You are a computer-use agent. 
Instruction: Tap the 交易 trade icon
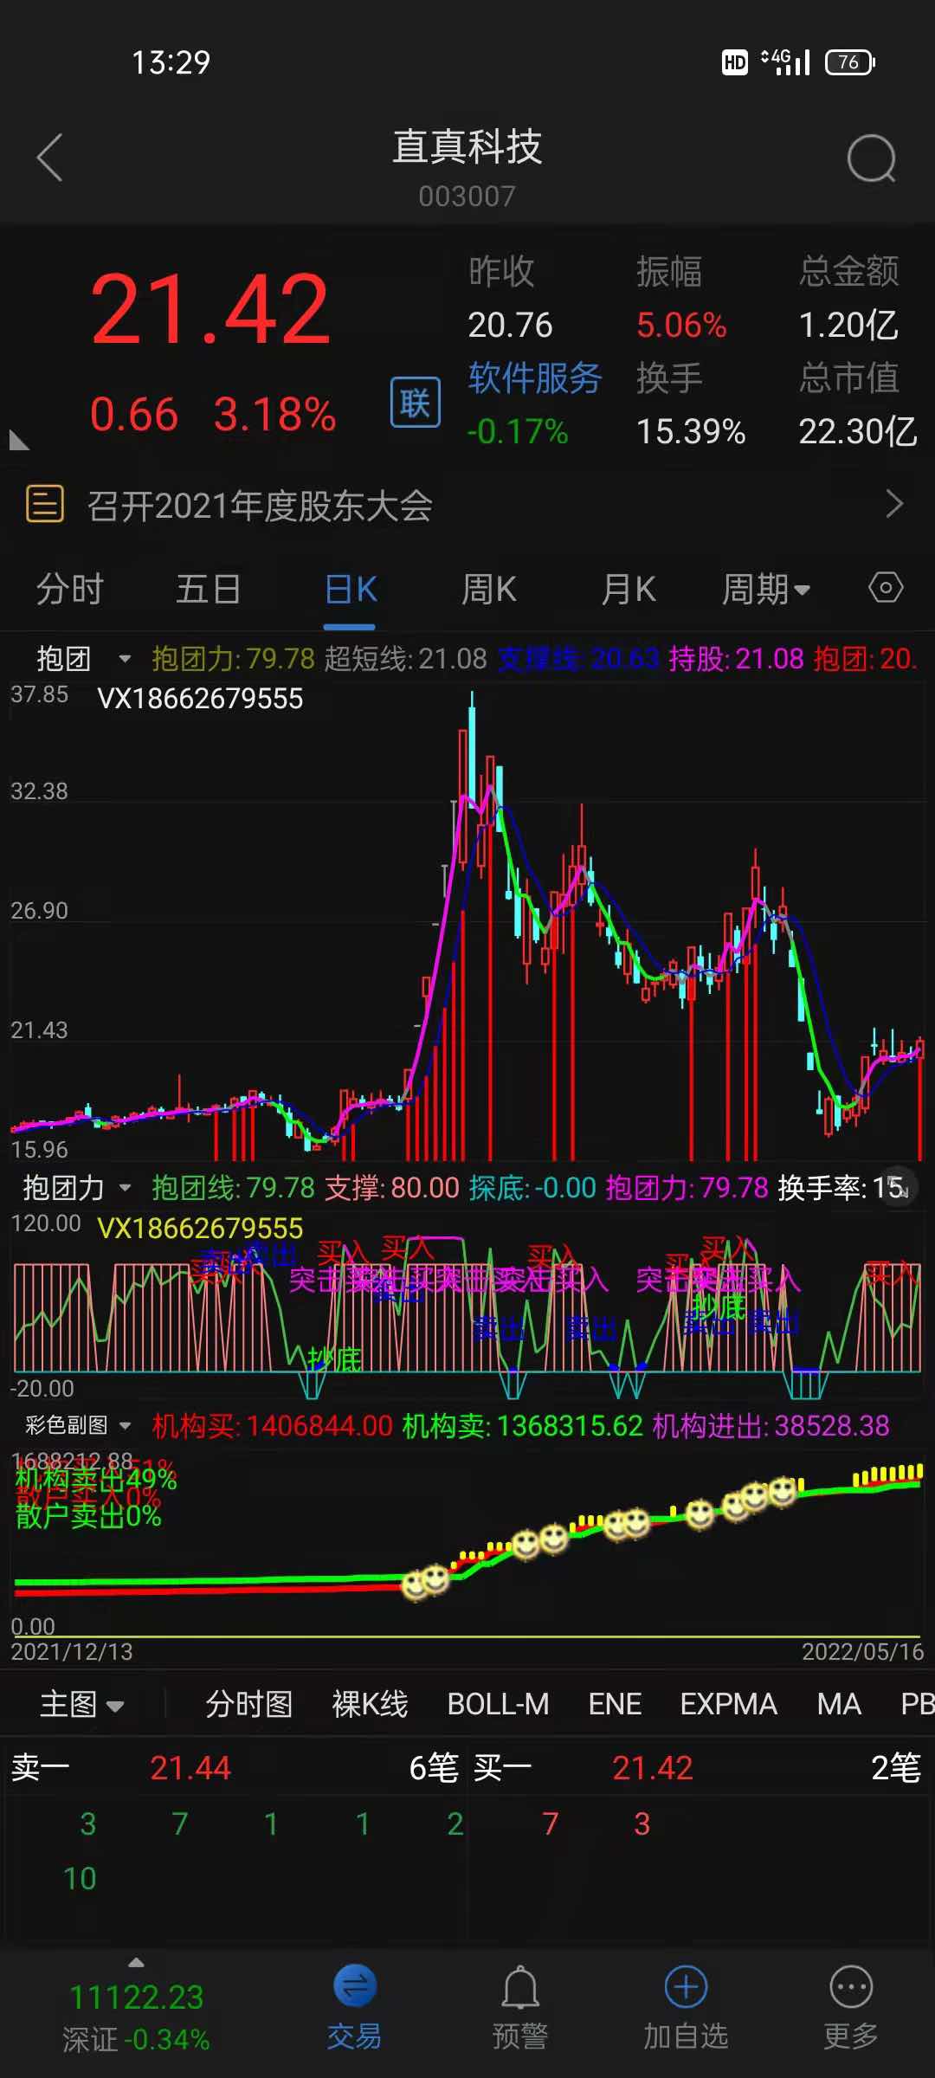pyautogui.click(x=354, y=1988)
